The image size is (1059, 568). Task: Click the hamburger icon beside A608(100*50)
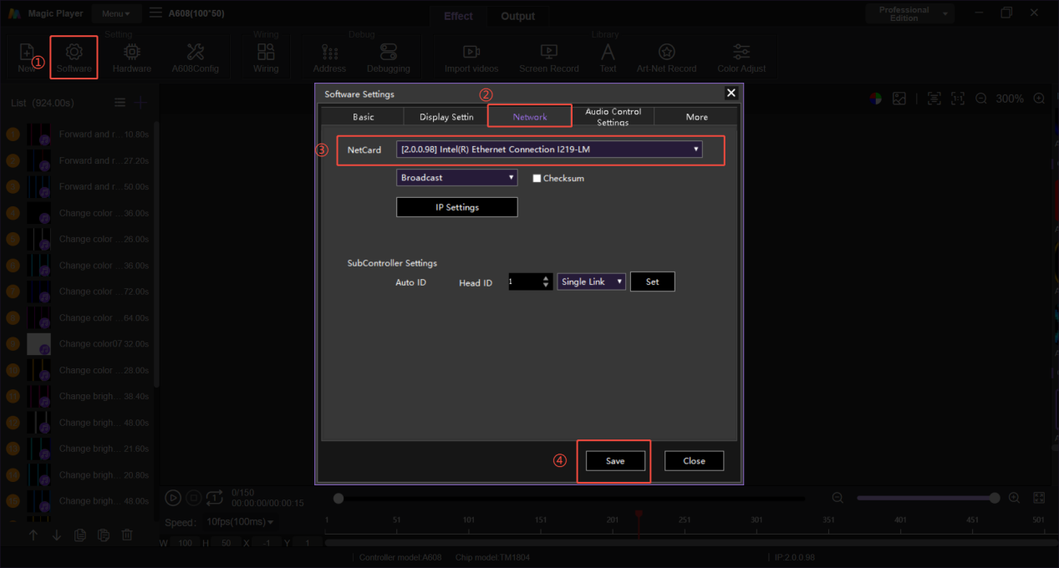[156, 13]
